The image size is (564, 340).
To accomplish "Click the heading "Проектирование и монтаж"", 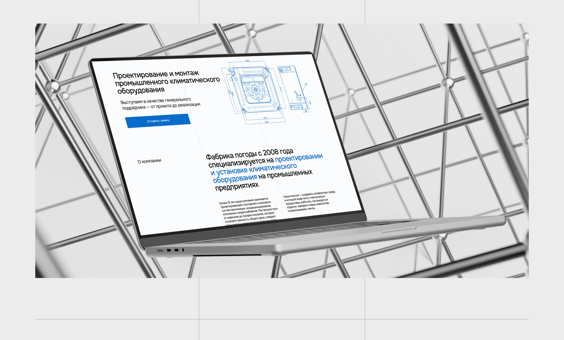I will pyautogui.click(x=156, y=74).
